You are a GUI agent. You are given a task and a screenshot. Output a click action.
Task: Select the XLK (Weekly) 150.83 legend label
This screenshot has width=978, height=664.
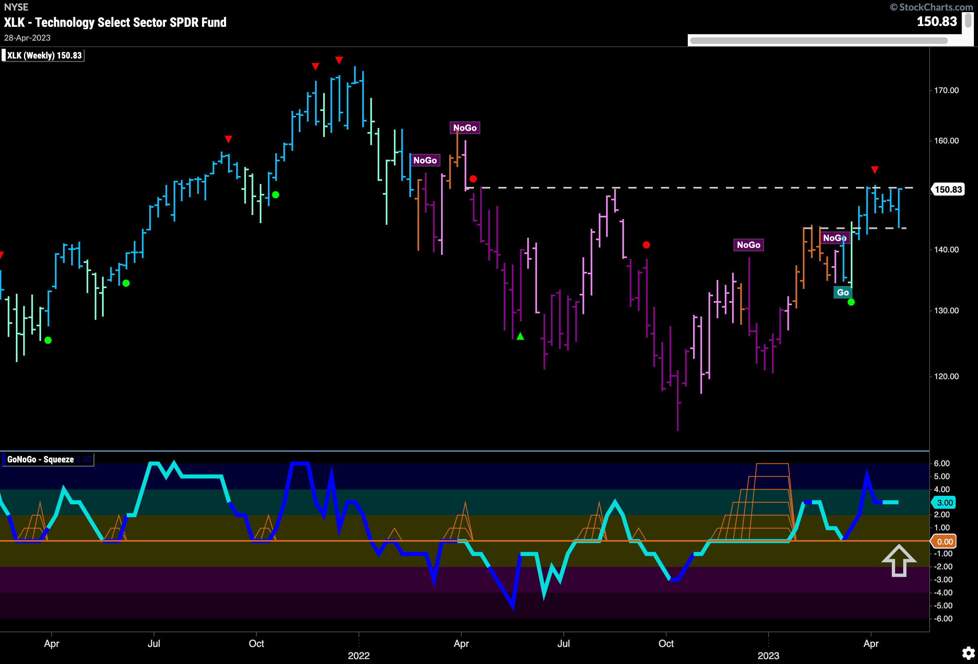click(43, 56)
